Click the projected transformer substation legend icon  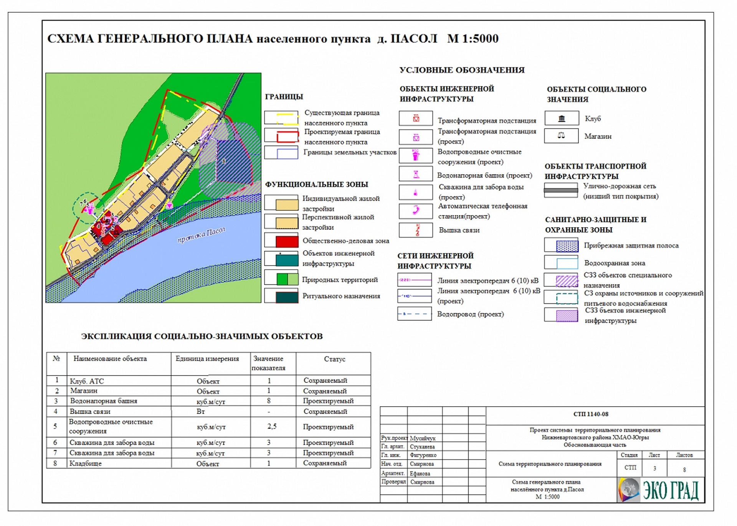416,137
